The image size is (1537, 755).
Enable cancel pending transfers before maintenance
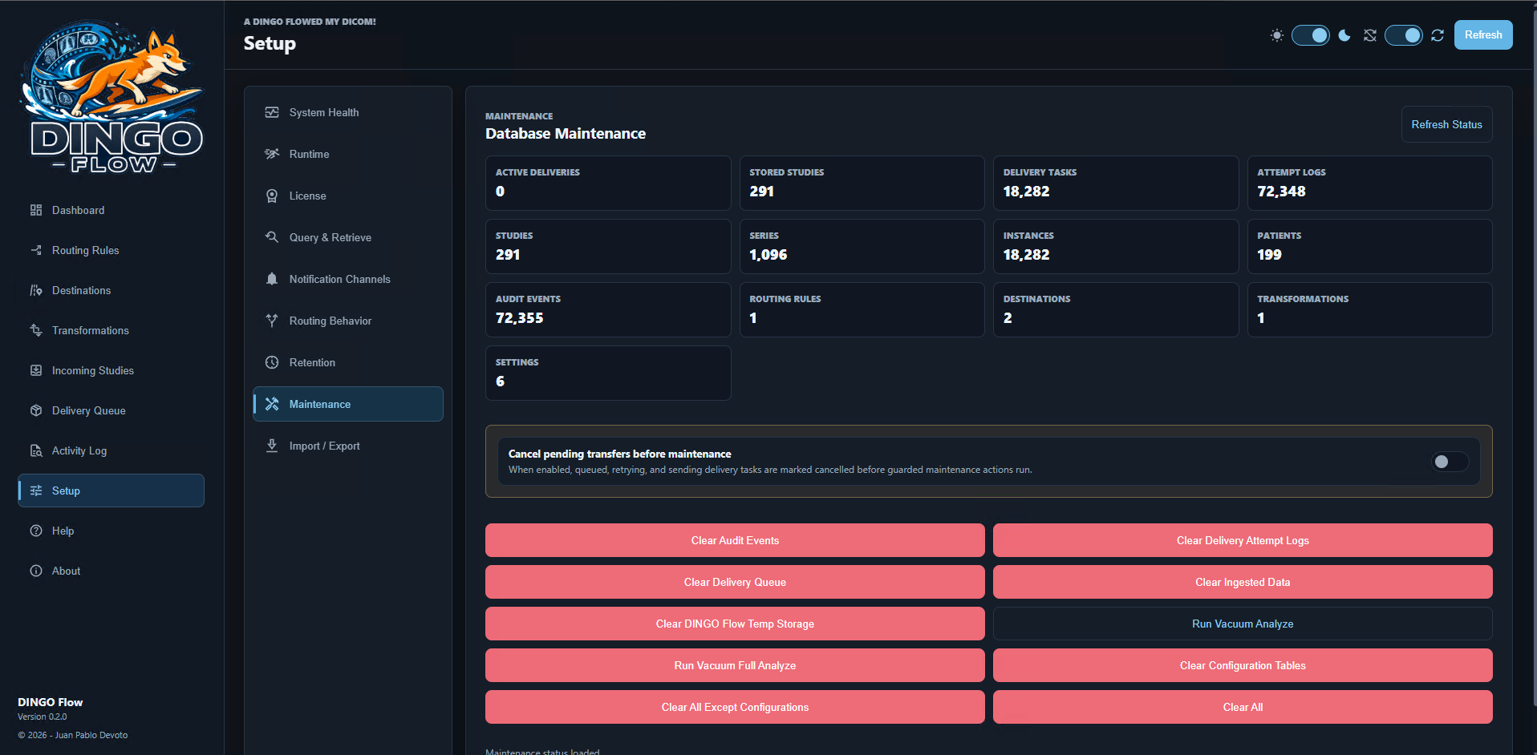pos(1450,462)
